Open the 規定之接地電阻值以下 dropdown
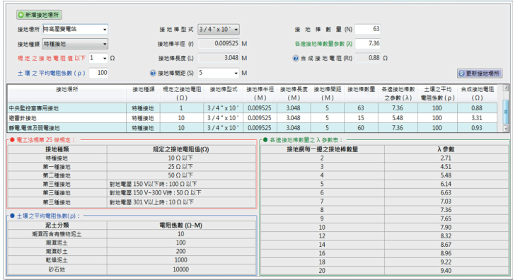 tap(105, 58)
